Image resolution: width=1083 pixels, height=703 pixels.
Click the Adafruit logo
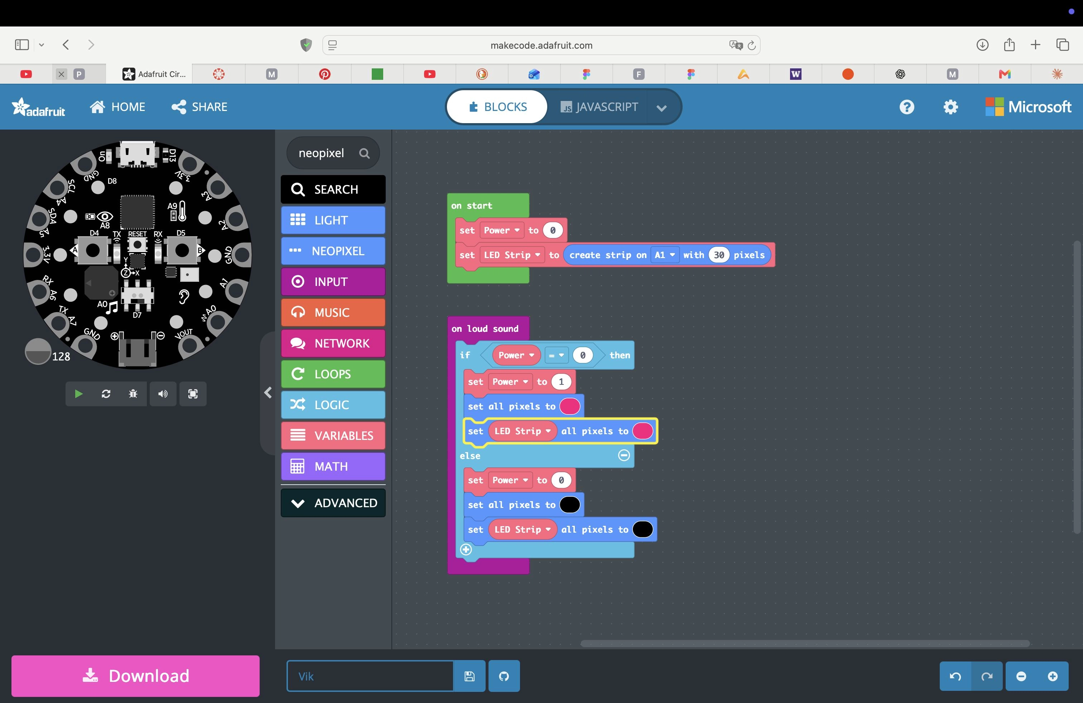click(39, 107)
